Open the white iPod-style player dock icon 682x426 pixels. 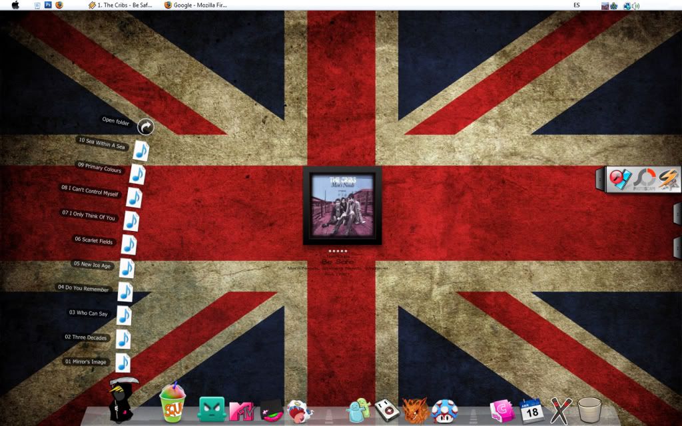pyautogui.click(x=387, y=410)
